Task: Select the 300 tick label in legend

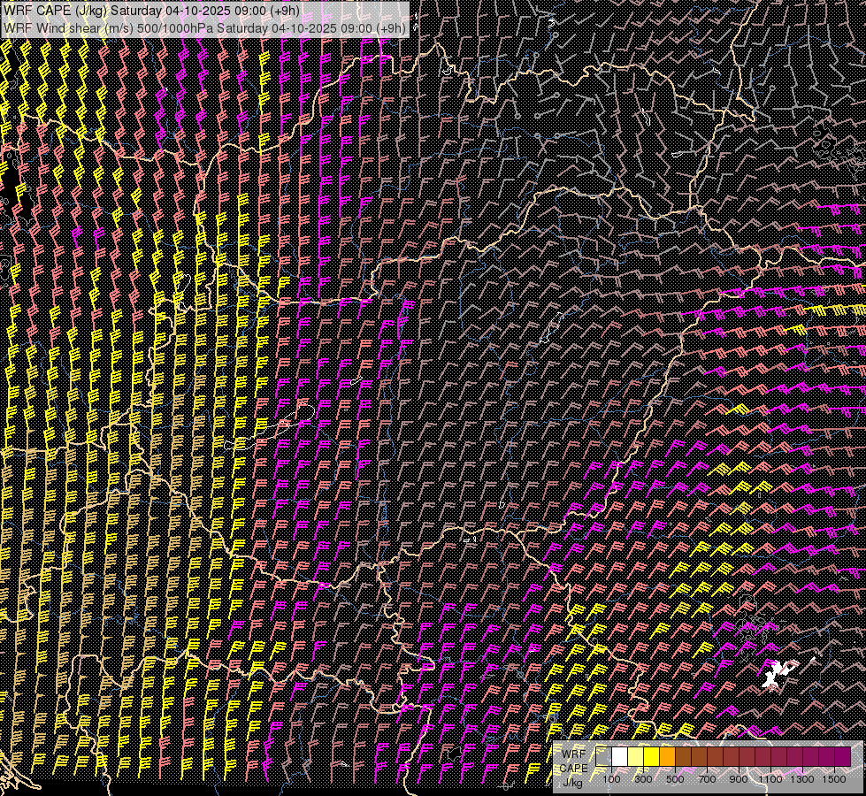Action: [643, 779]
